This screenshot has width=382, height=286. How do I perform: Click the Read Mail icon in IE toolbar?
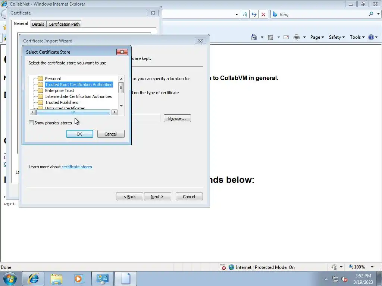point(286,37)
